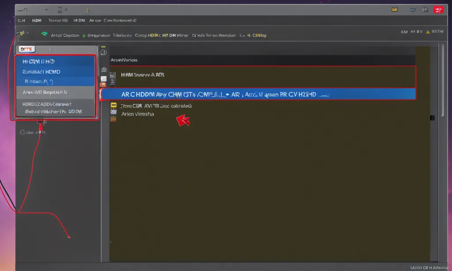Open the 'HI DM' menu item
This screenshot has width=452, height=271.
(79, 20)
